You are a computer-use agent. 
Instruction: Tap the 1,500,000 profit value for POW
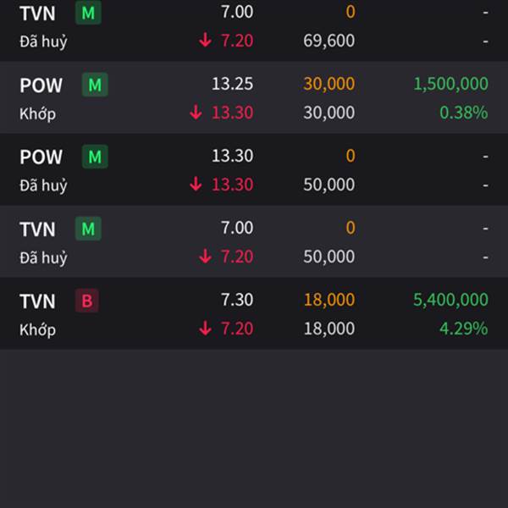[450, 84]
